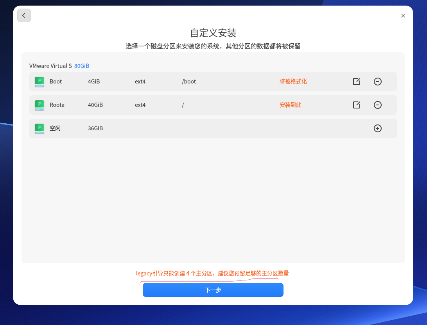Image resolution: width=427 pixels, height=325 pixels.
Task: Click the 下一步 button to proceed
Action: click(213, 290)
